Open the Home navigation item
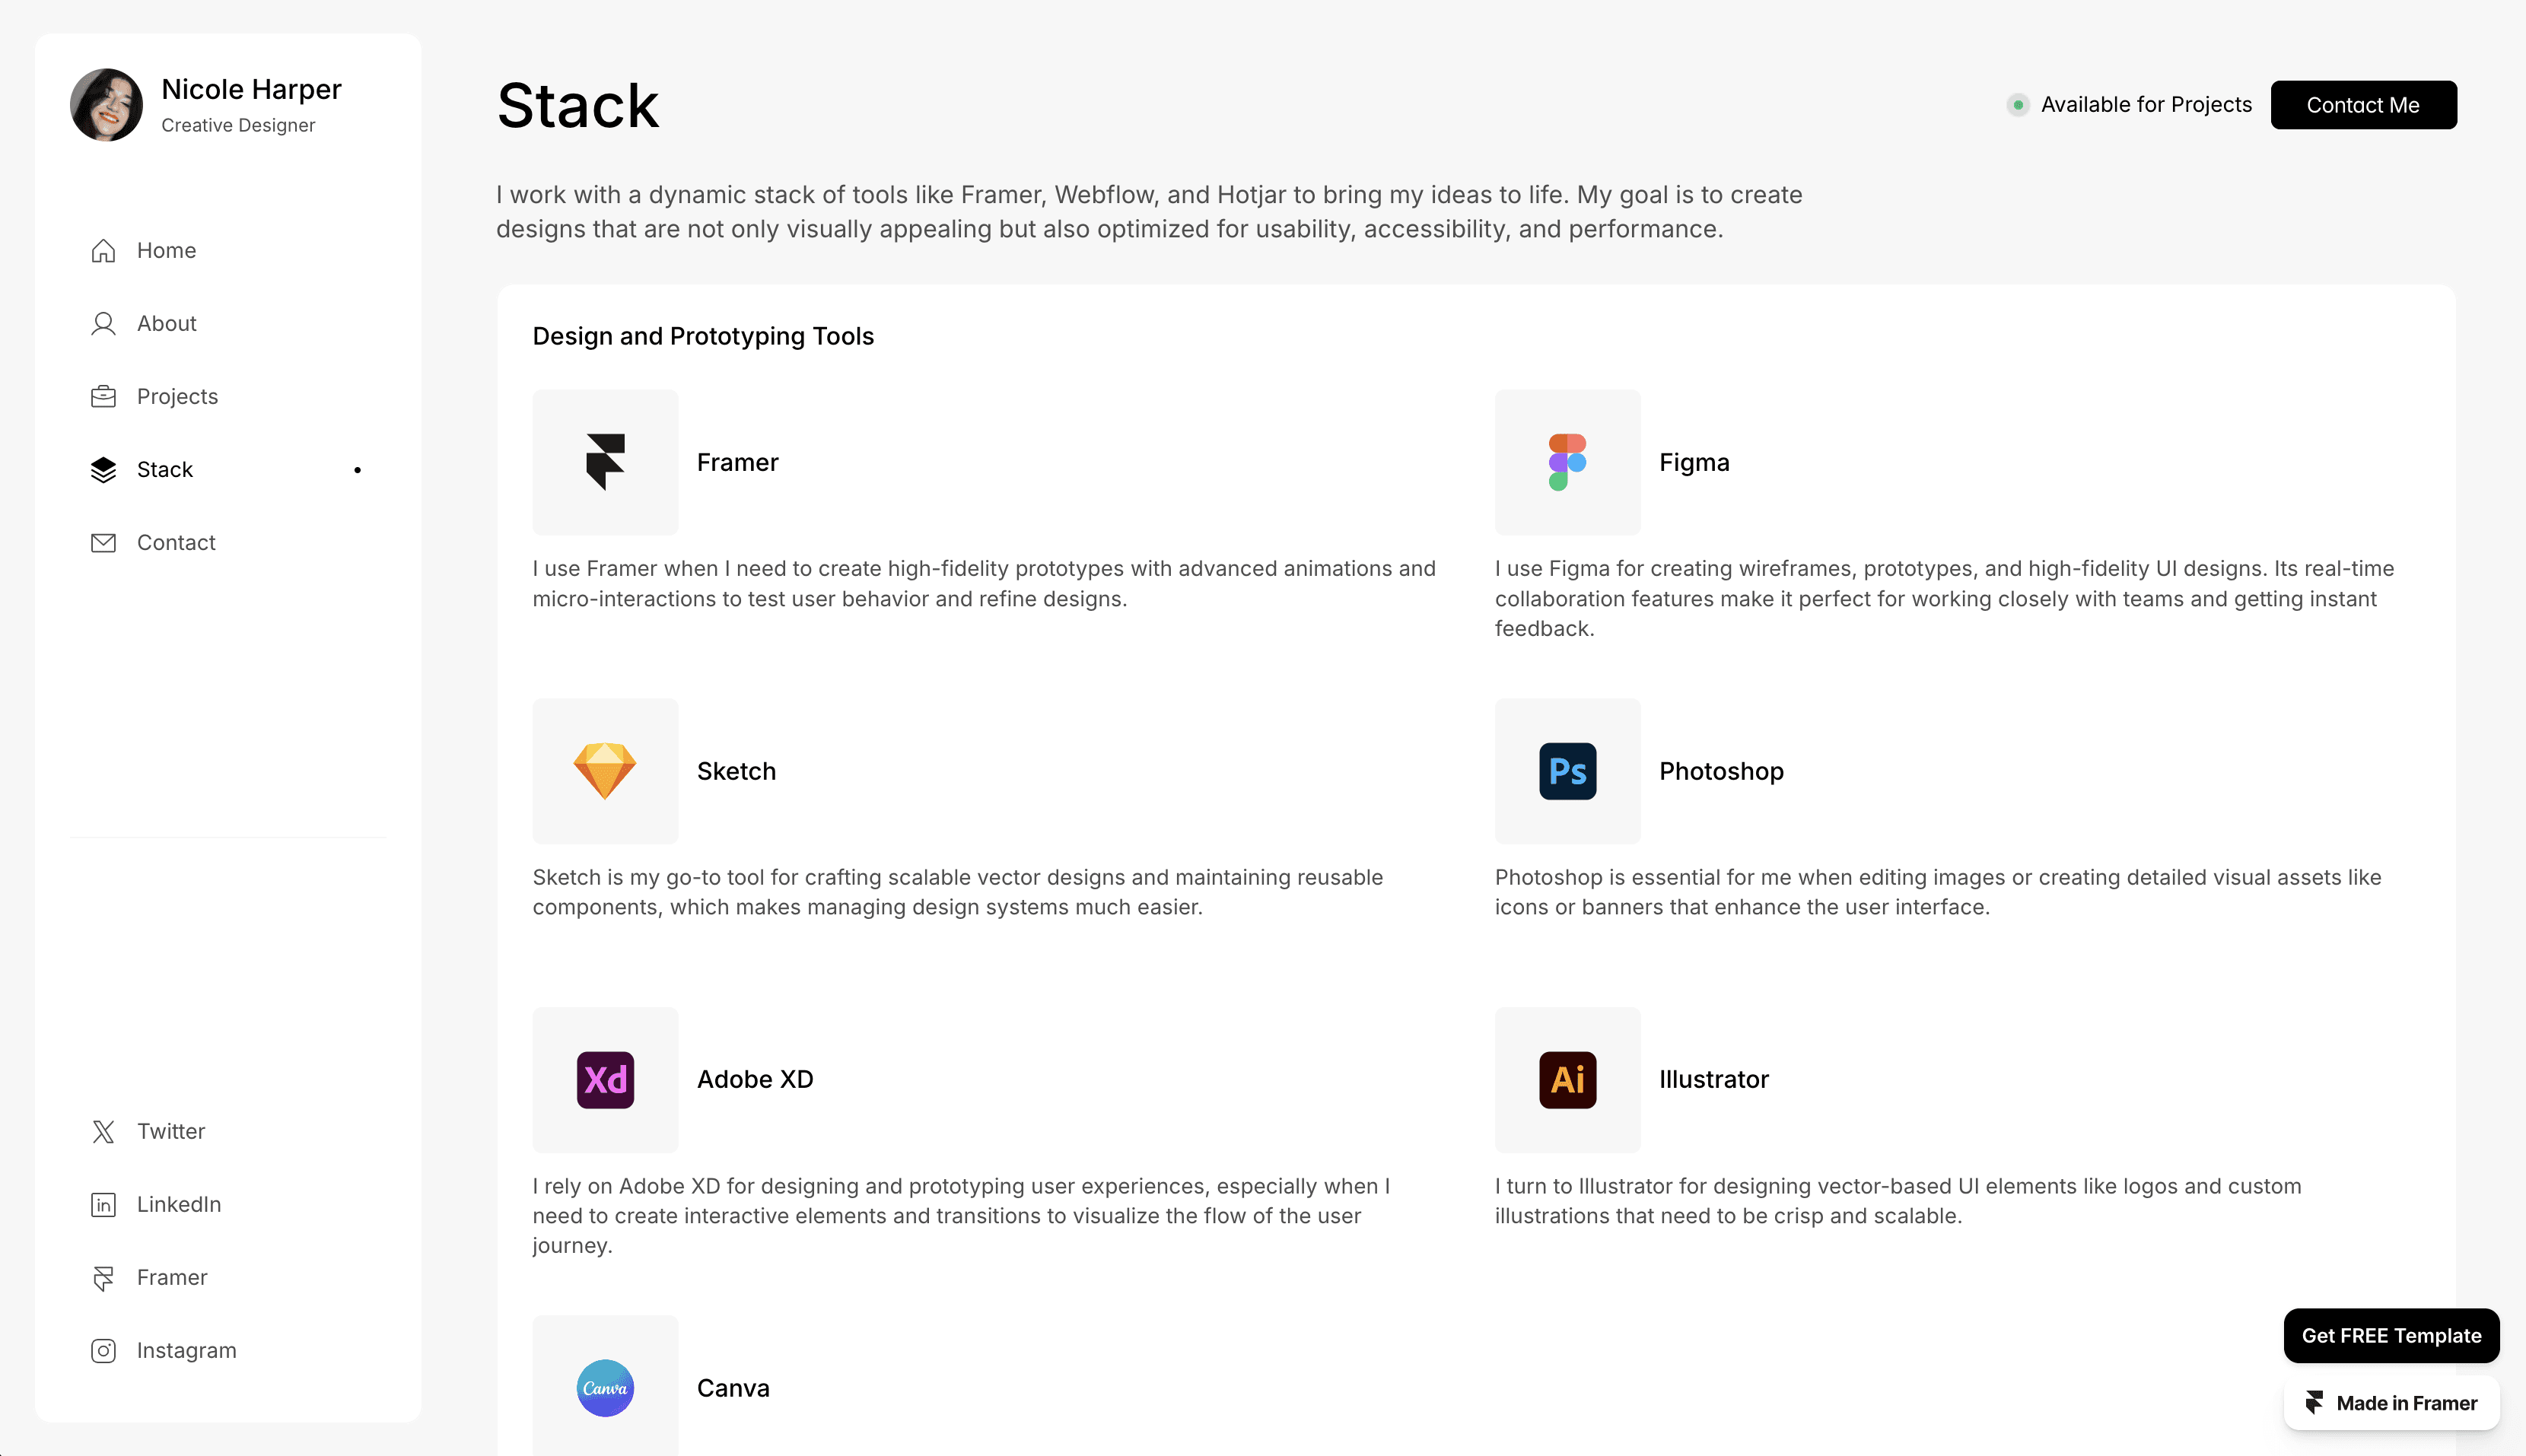Screen dimensions: 2526x1456 (166, 250)
